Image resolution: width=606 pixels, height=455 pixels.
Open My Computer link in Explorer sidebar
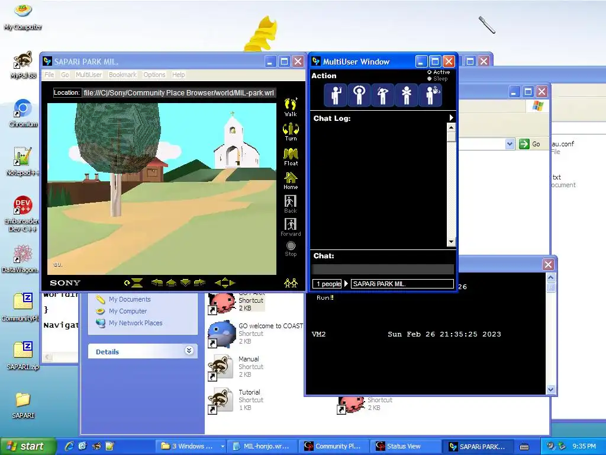(128, 311)
